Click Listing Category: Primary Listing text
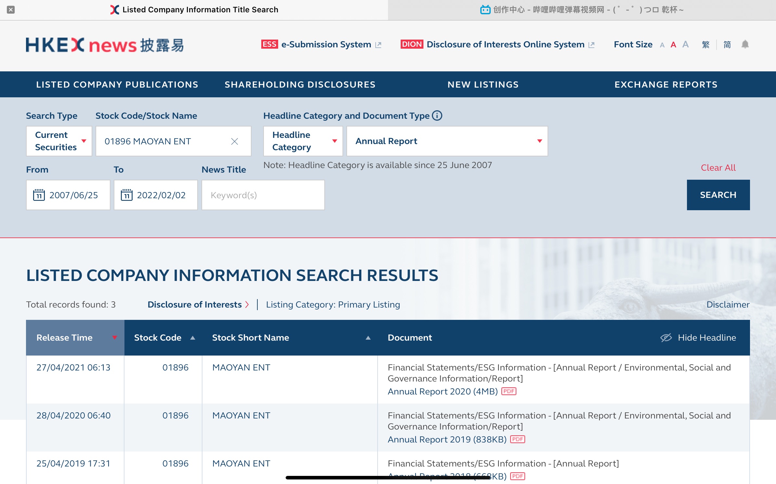 point(333,305)
